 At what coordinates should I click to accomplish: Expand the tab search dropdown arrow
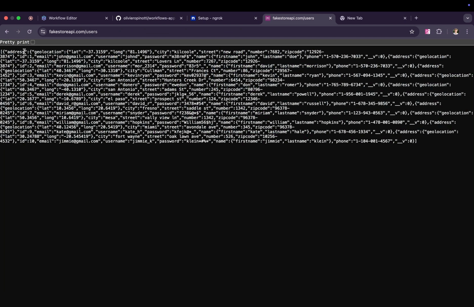tap(467, 18)
